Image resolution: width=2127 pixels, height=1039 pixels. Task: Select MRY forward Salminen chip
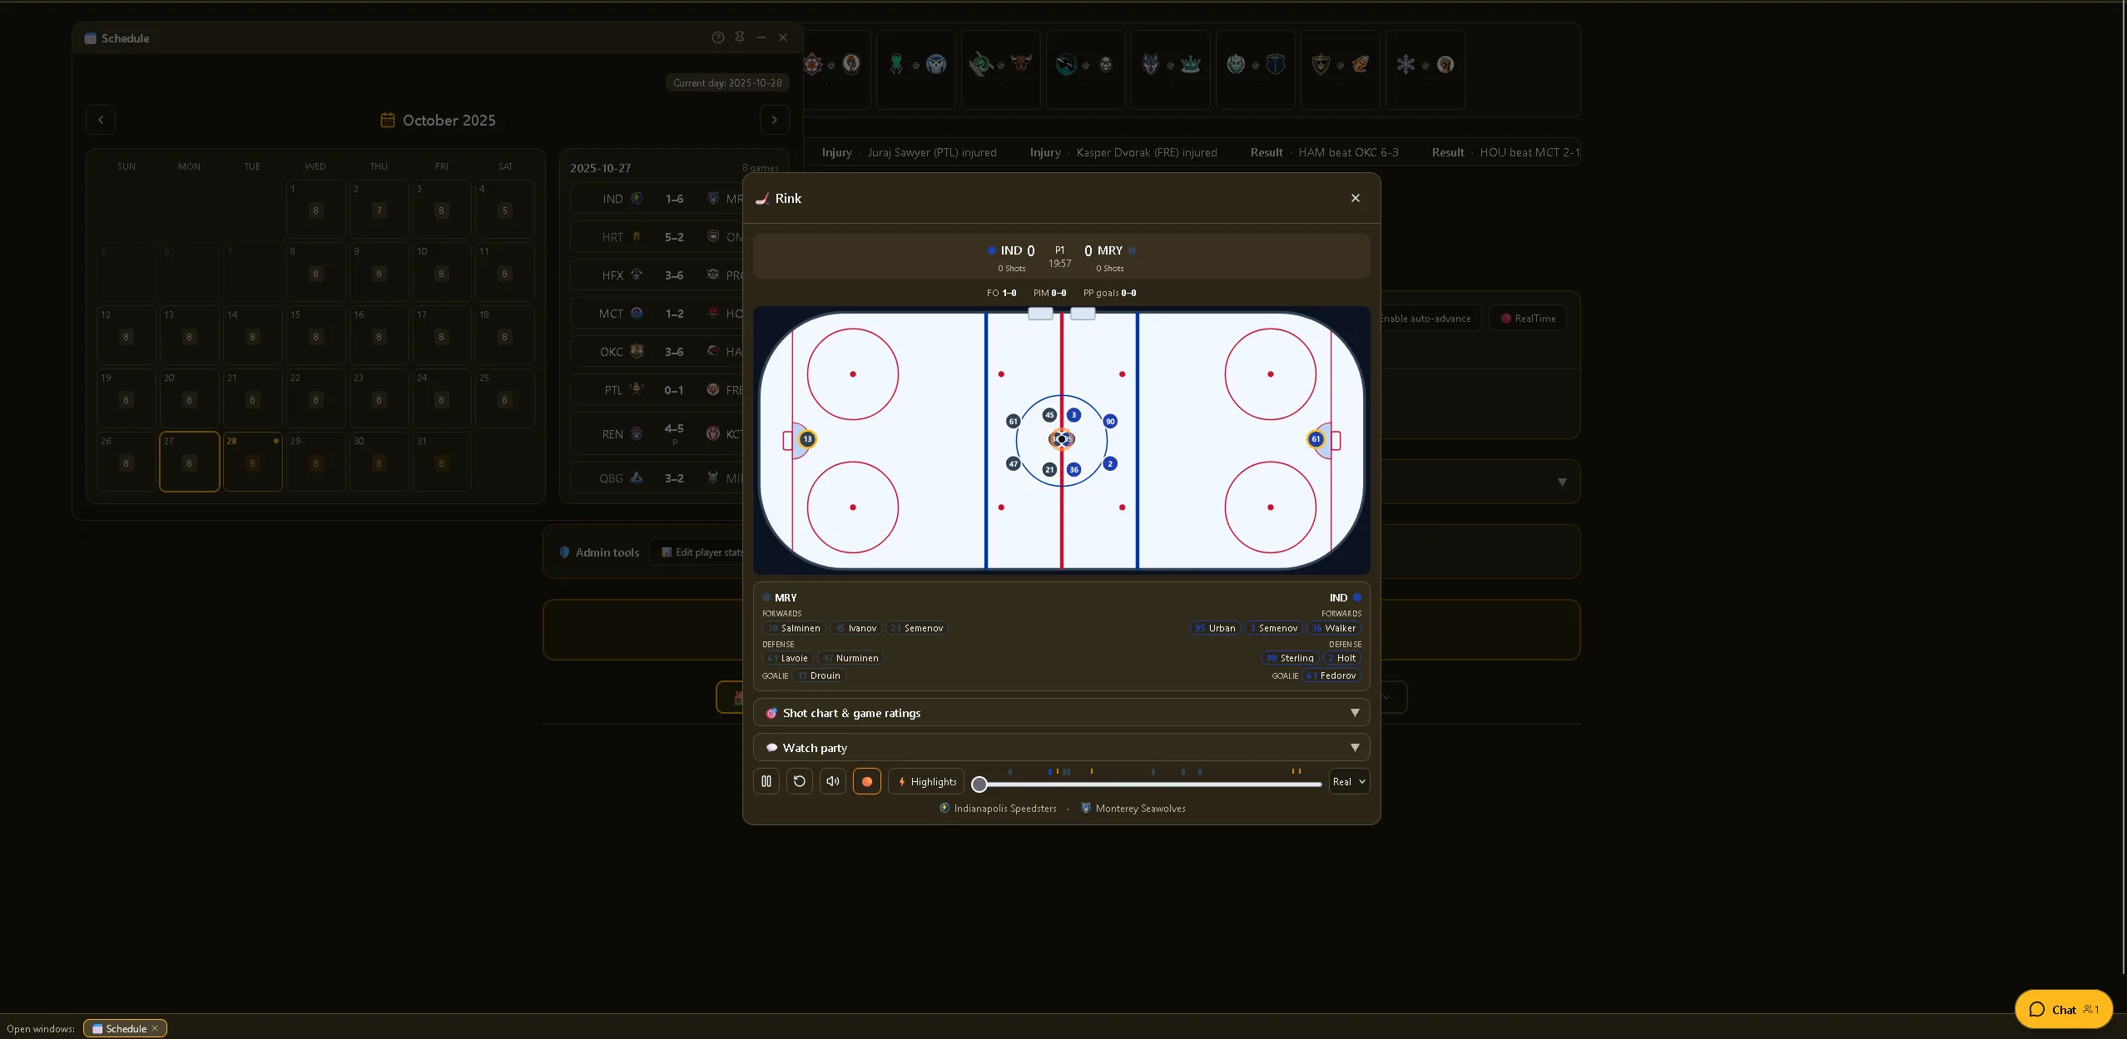tap(794, 628)
